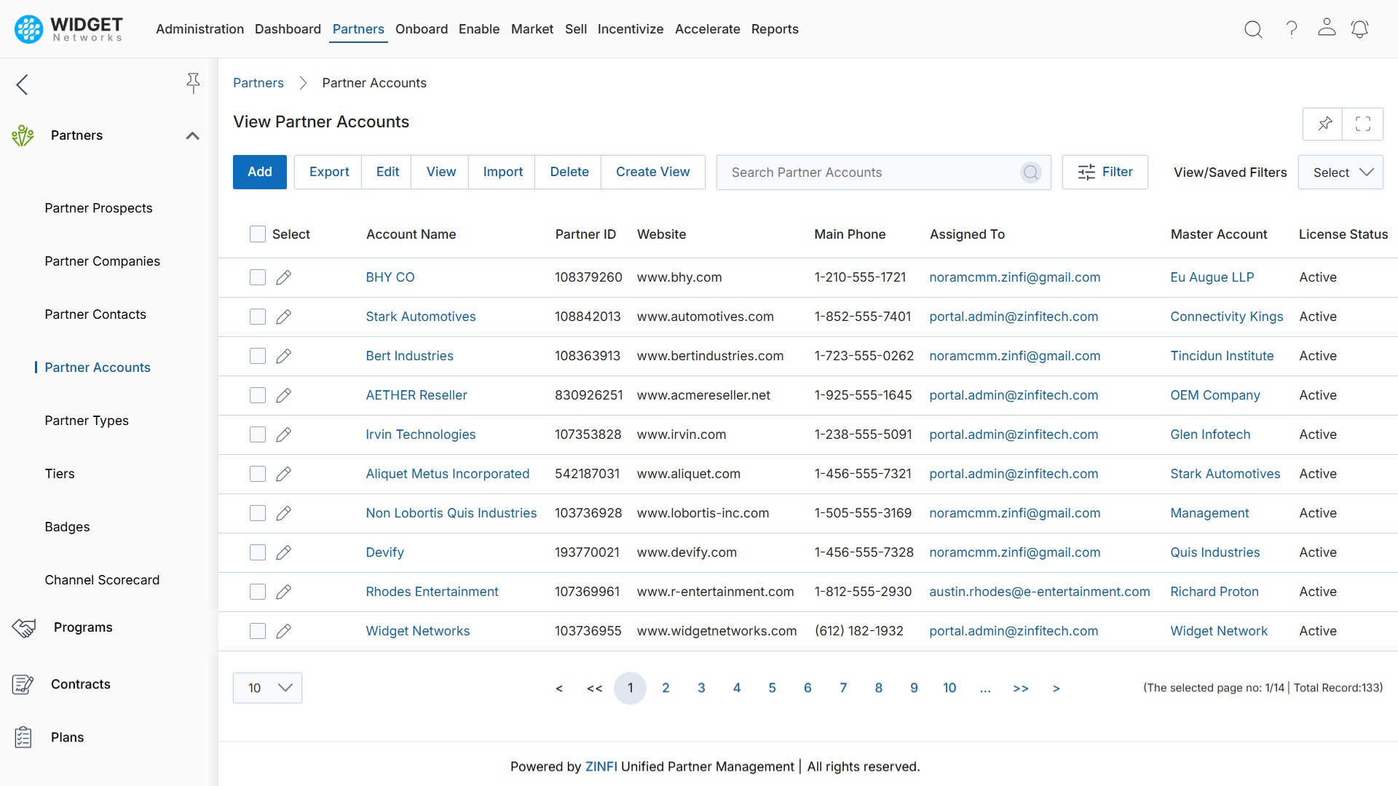1398x786 pixels.
Task: Open the Filter button
Action: pos(1105,172)
